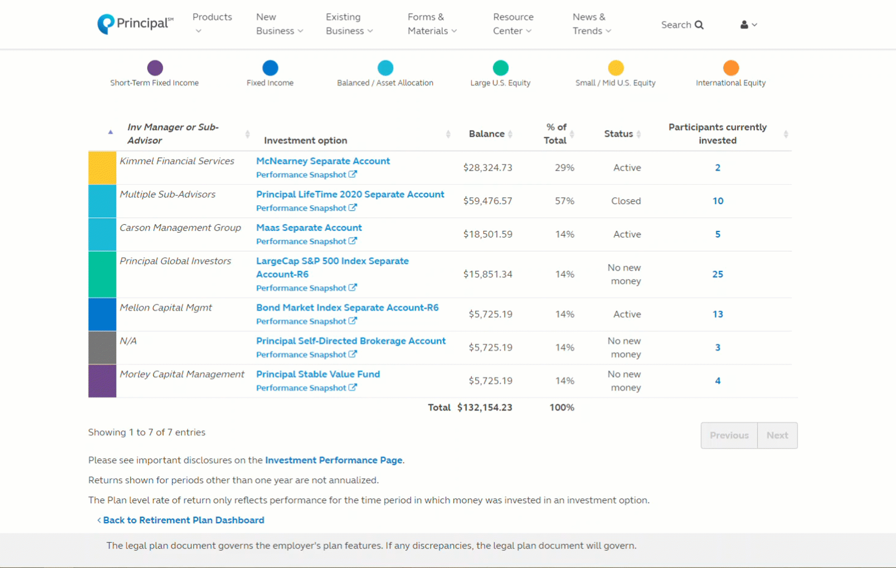Toggle International Equity legend circle

tap(731, 68)
